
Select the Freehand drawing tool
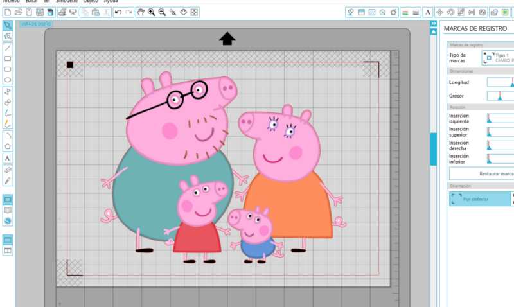8,113
